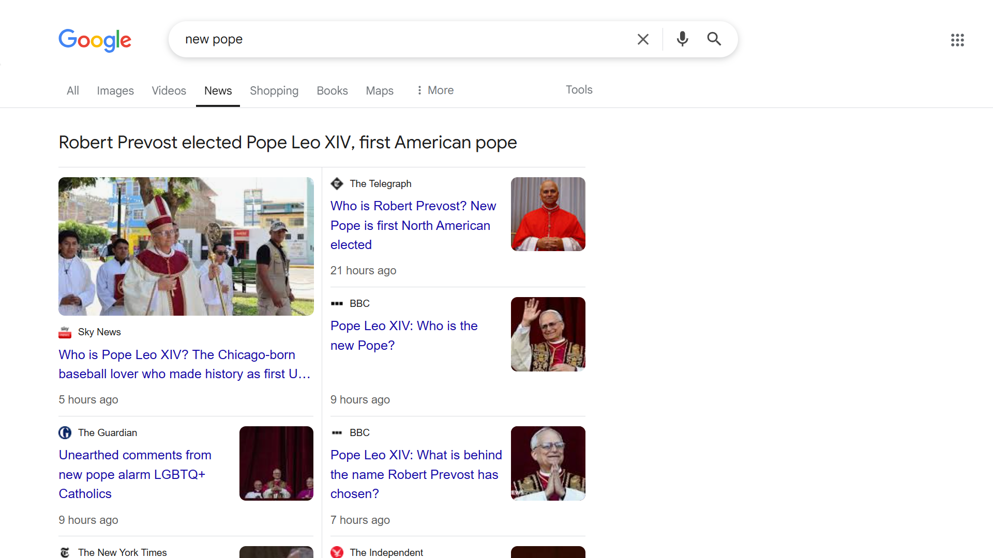Switch to the Videos tab
993x558 pixels.
[169, 90]
